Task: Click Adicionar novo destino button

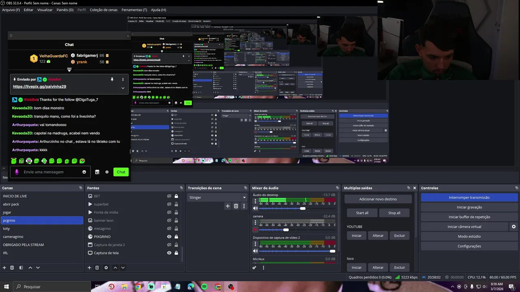Action: point(378,199)
